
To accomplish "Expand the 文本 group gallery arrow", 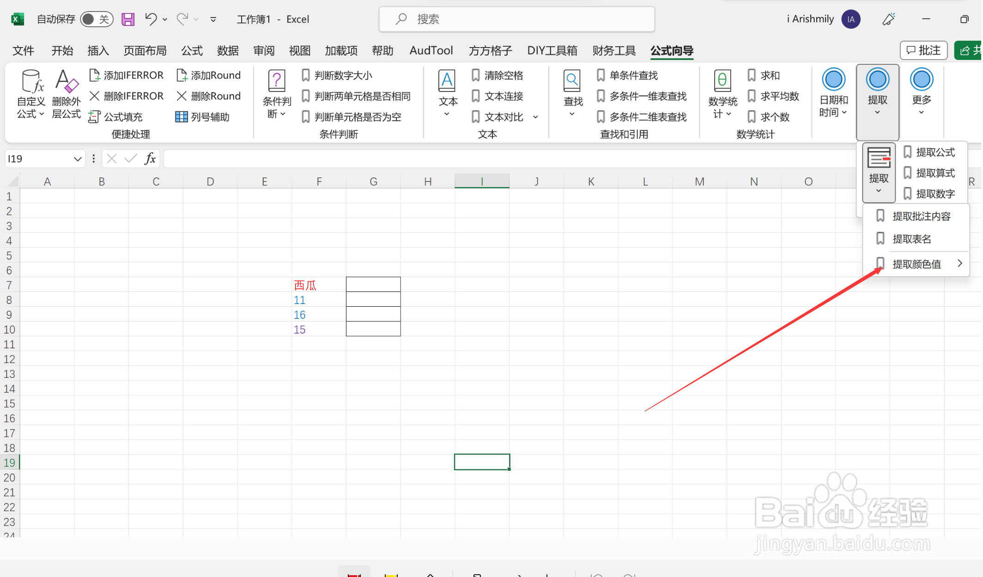I will point(535,117).
